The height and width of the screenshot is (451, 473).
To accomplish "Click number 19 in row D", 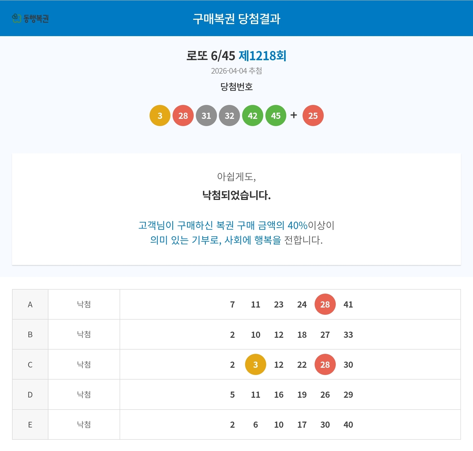I will (302, 395).
